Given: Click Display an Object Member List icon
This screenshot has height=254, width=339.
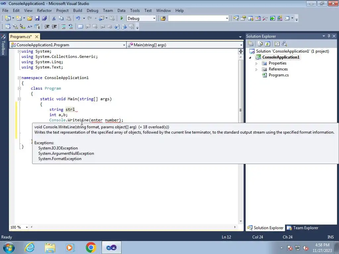Looking at the screenshot, I should pyautogui.click(x=8, y=26).
